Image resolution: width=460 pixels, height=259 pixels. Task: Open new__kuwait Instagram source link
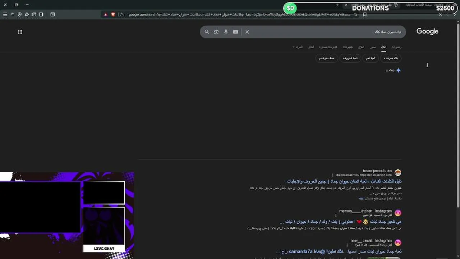coord(371,241)
